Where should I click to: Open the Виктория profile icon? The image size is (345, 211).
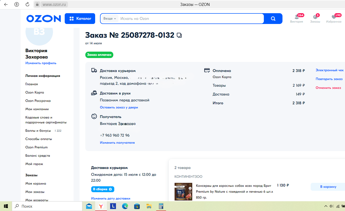(296, 18)
